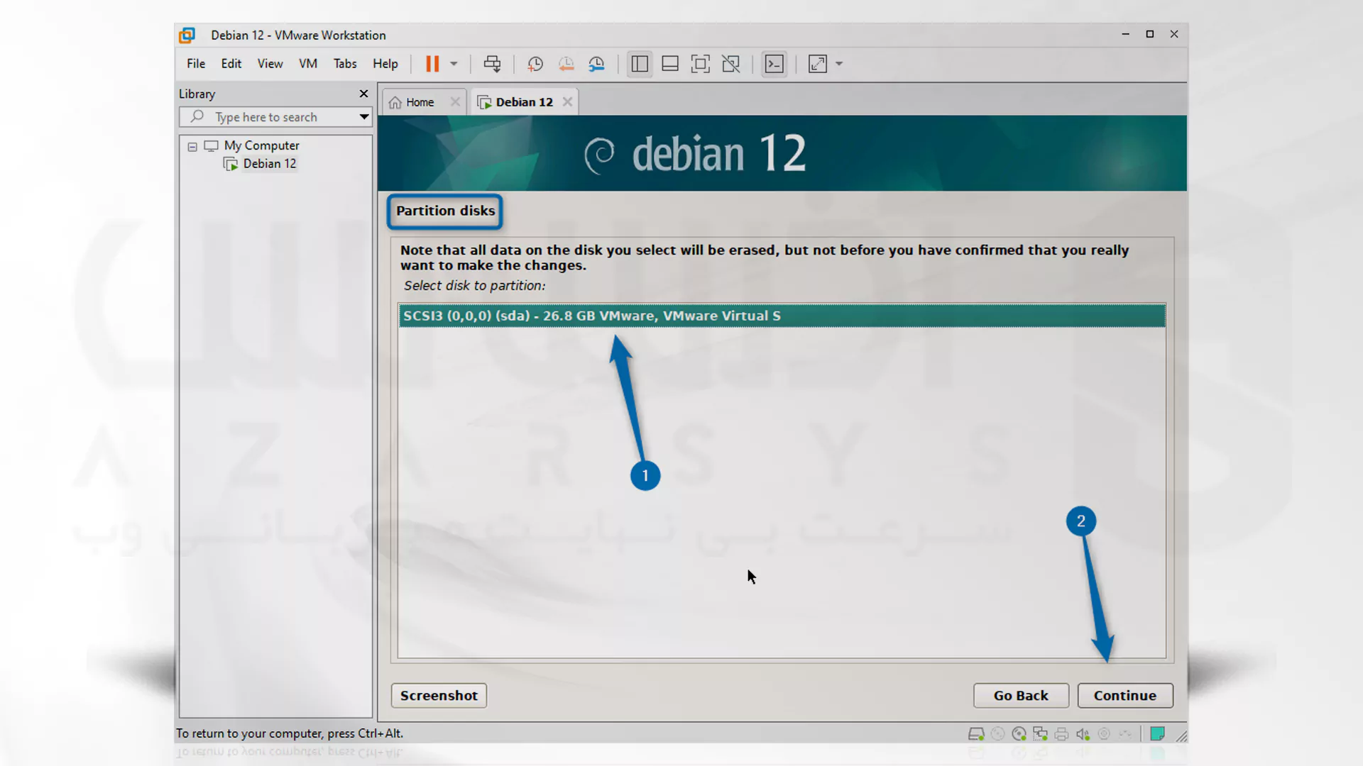The image size is (1363, 766).
Task: Toggle the thumbnail bar view icon
Action: coord(670,64)
